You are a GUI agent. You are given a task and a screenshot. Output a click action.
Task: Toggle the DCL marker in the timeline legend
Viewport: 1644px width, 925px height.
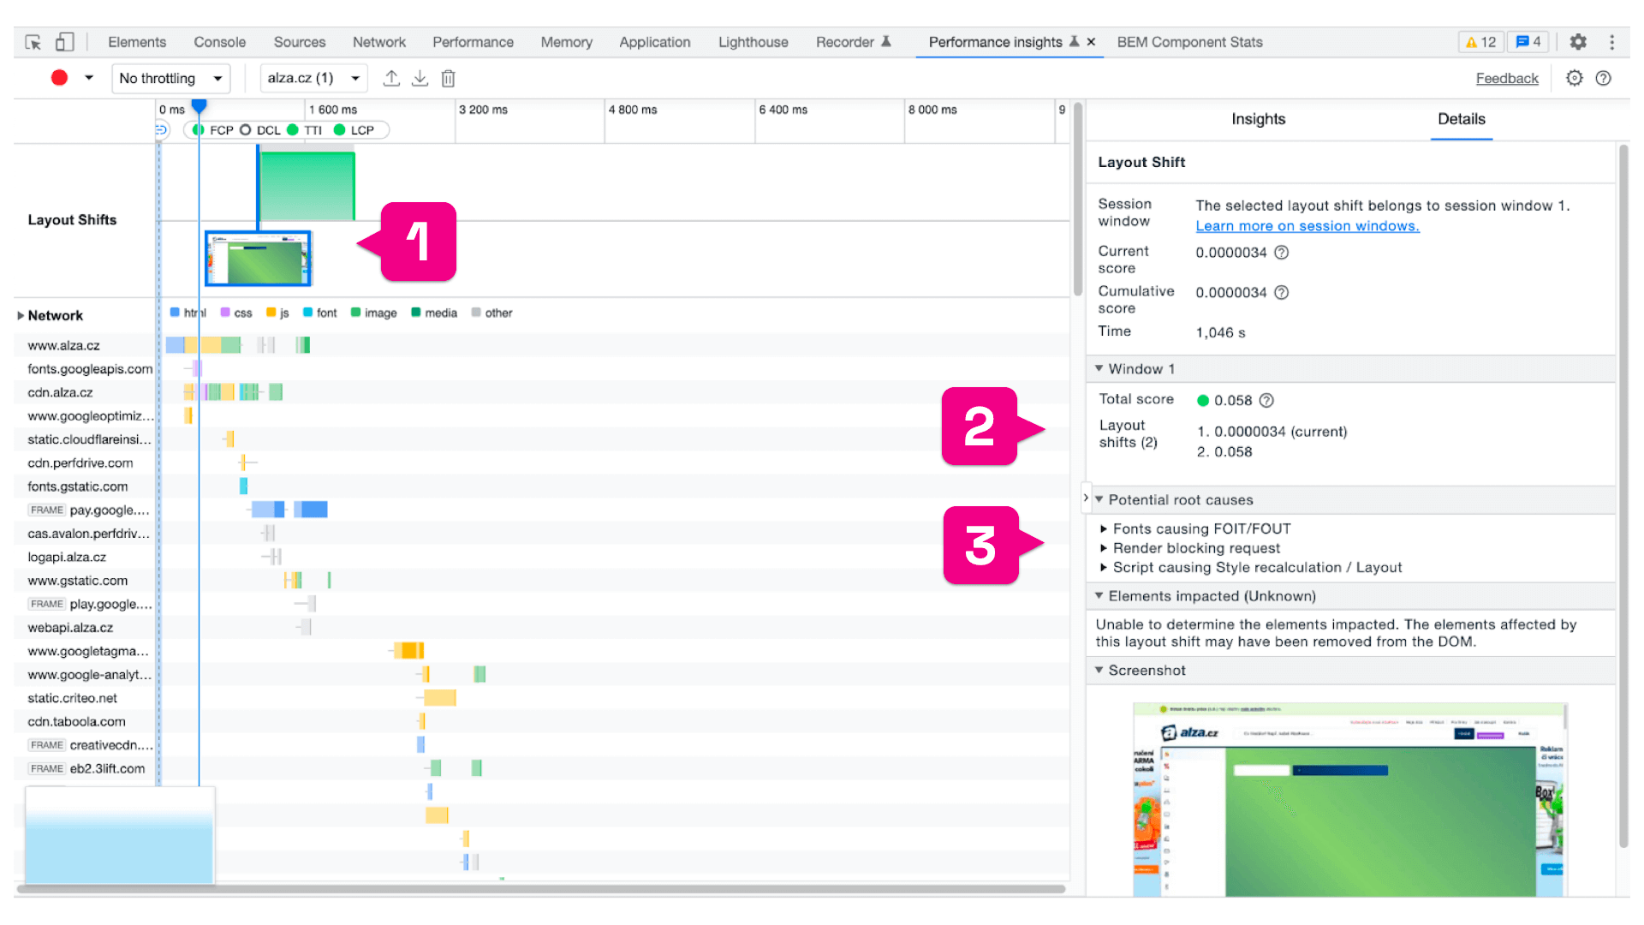click(x=259, y=130)
